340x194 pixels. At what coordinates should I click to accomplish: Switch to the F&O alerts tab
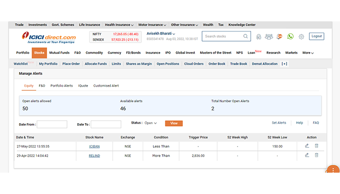coord(42,85)
